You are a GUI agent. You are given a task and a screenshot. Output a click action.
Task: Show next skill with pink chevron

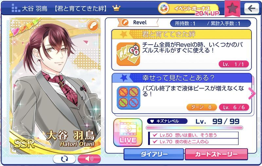coord(252,93)
